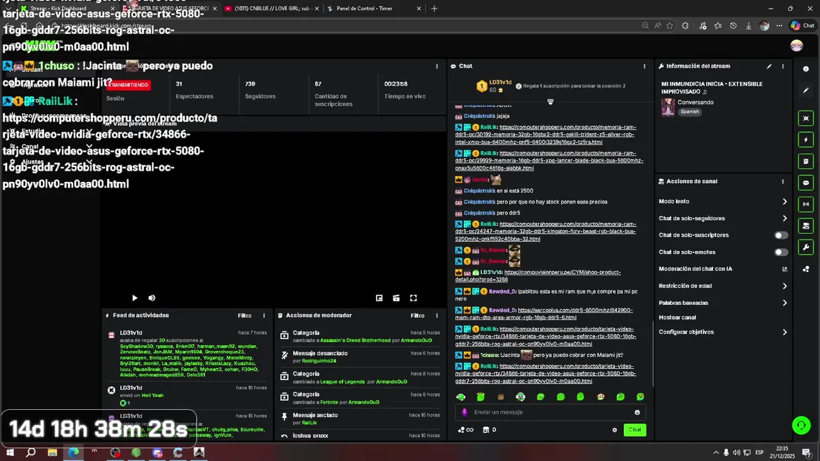The image size is (820, 461).
Task: Click the green headset support button
Action: click(x=800, y=425)
